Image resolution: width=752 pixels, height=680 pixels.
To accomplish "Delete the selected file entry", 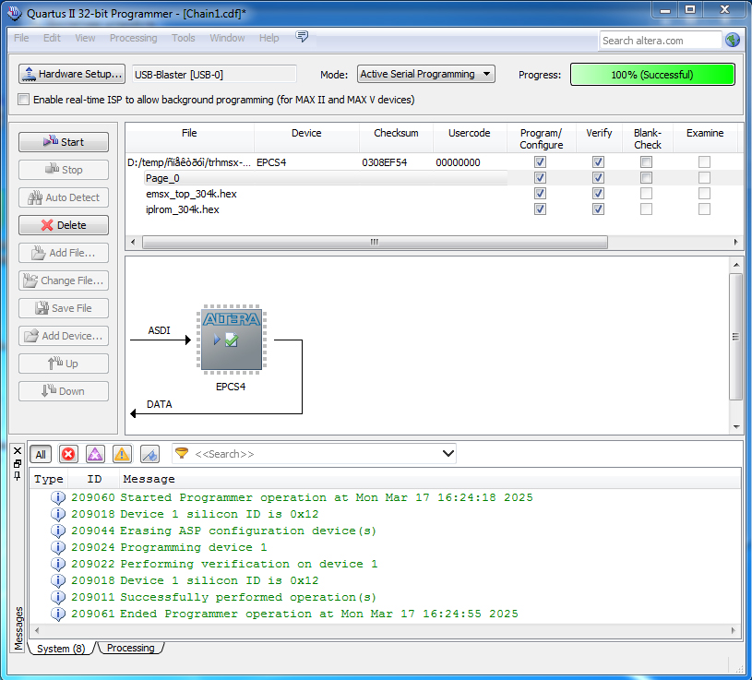I will 64,225.
